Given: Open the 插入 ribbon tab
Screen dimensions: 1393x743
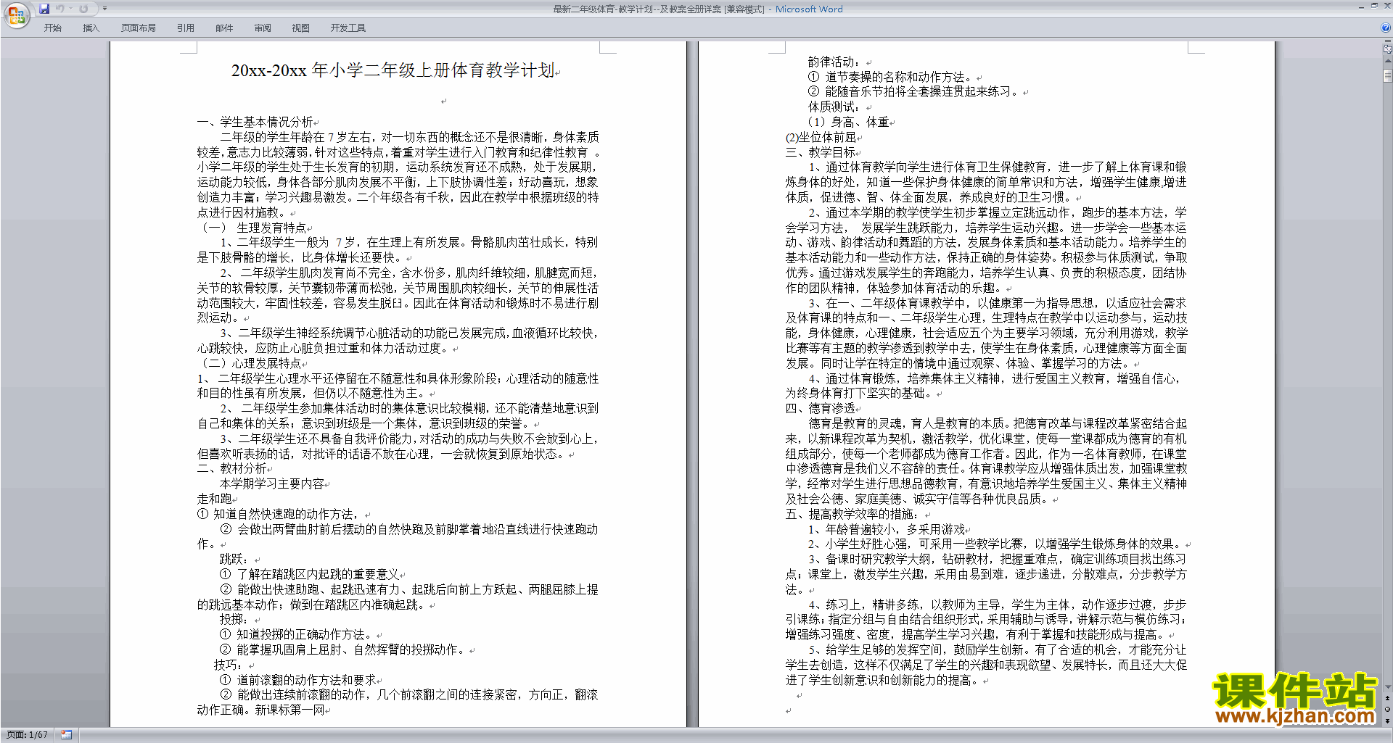Looking at the screenshot, I should click(91, 28).
